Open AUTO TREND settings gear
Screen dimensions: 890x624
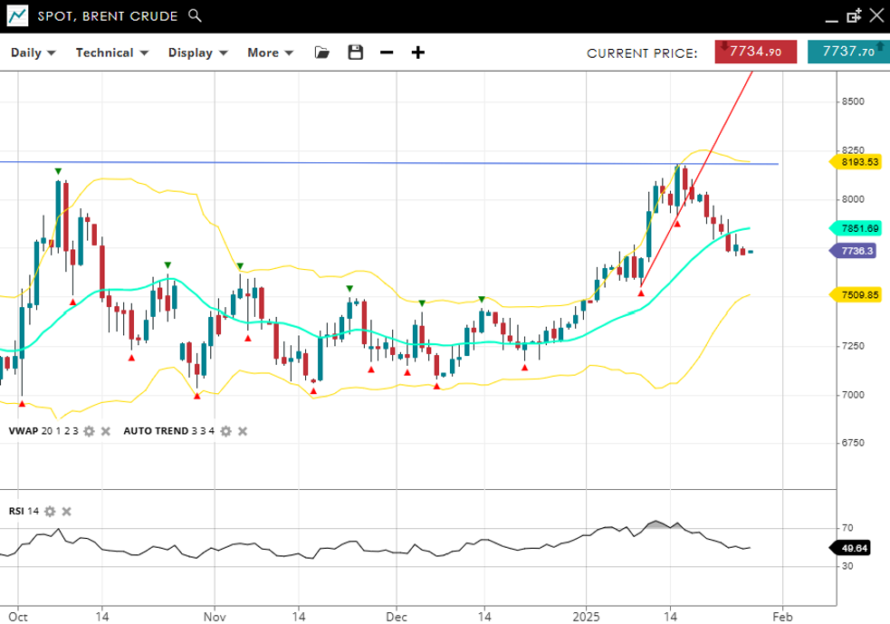[225, 431]
